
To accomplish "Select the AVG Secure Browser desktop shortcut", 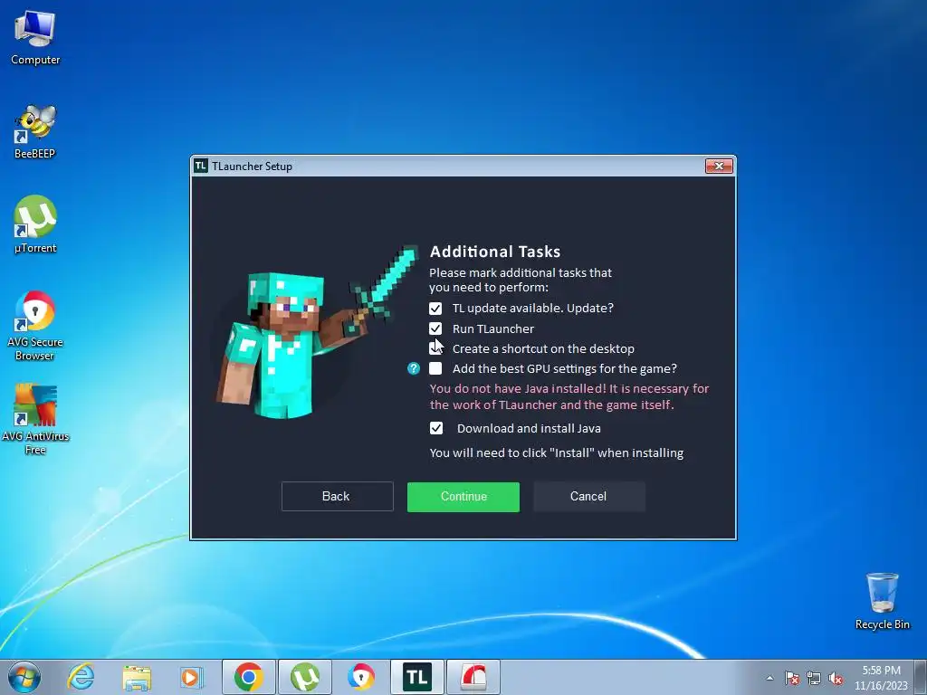I will [x=35, y=325].
